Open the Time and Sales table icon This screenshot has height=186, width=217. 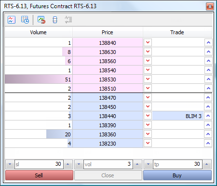coord(25,20)
